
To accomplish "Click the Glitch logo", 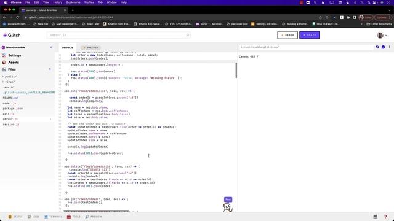I will click(x=12, y=35).
